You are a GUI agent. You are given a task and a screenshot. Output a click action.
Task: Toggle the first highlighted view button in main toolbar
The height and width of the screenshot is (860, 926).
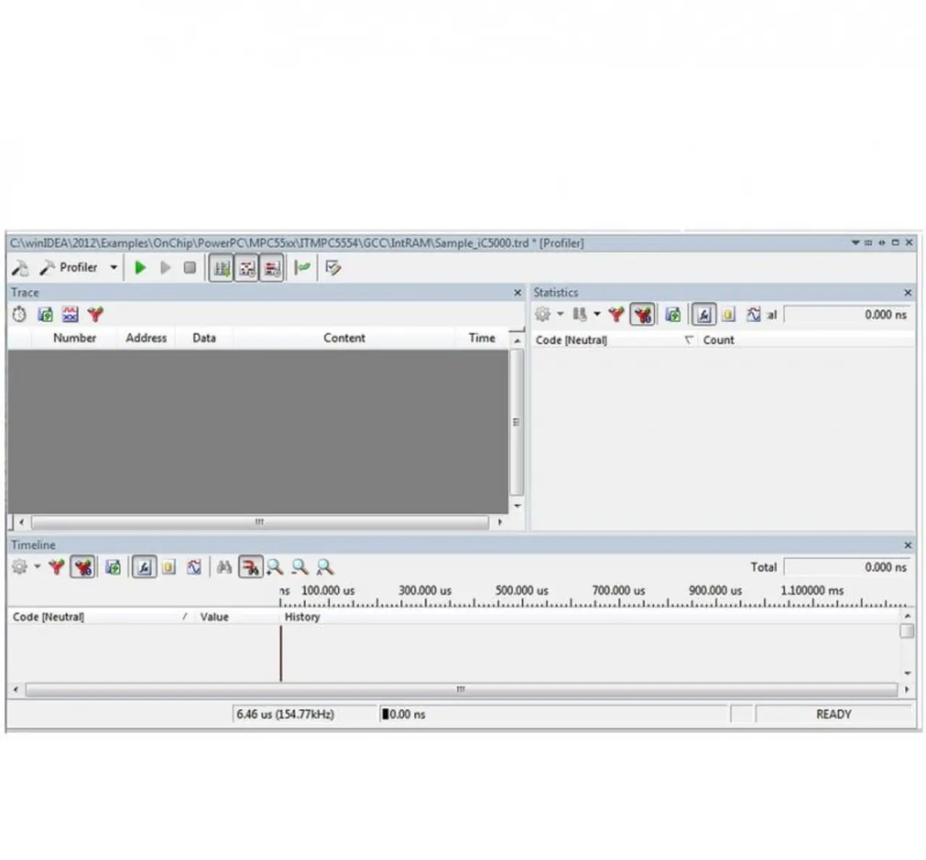point(221,269)
